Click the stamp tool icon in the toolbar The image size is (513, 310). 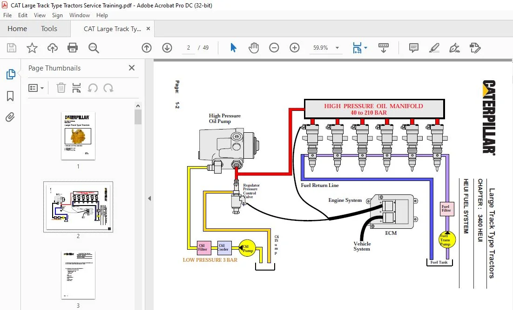point(475,48)
